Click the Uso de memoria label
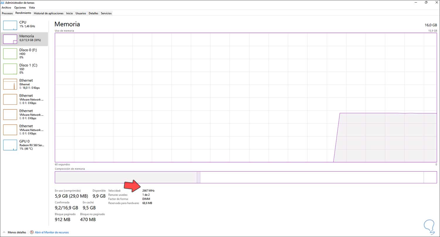Image resolution: width=440 pixels, height=237 pixels. point(65,31)
